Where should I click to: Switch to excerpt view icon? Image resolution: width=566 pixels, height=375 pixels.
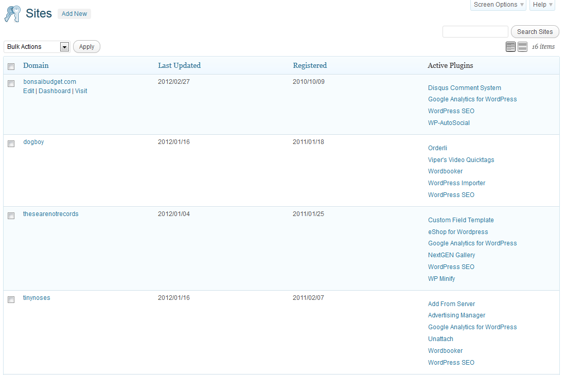click(522, 47)
